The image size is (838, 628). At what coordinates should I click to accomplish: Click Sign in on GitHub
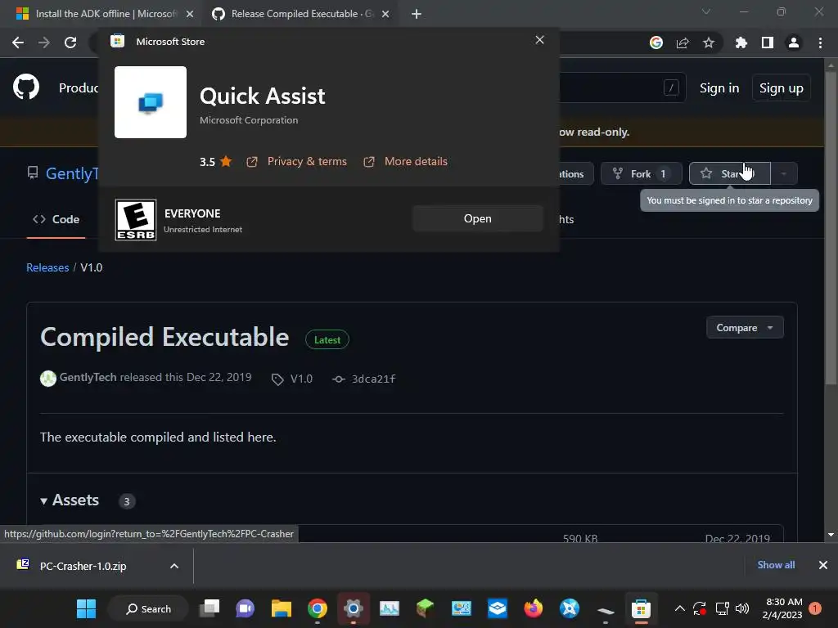pyautogui.click(x=719, y=88)
